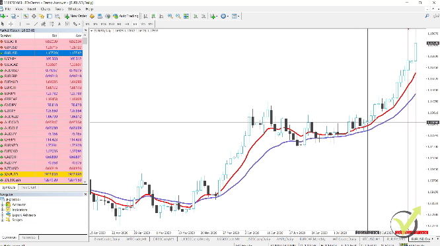This screenshot has width=440, height=246.
Task: Click the tile windows icon
Action: (186, 16)
